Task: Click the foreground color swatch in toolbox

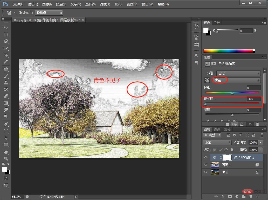Action: tap(5, 169)
